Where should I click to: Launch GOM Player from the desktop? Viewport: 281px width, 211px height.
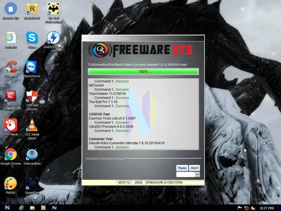click(x=11, y=127)
